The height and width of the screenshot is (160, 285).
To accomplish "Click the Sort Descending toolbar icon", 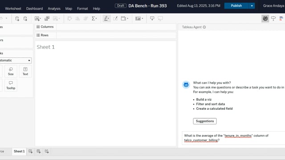I will (85, 19).
